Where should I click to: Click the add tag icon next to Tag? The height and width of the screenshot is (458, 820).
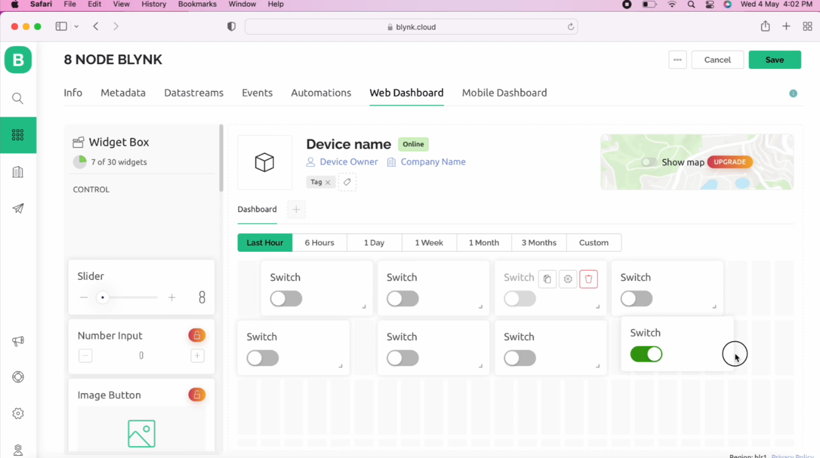click(347, 182)
